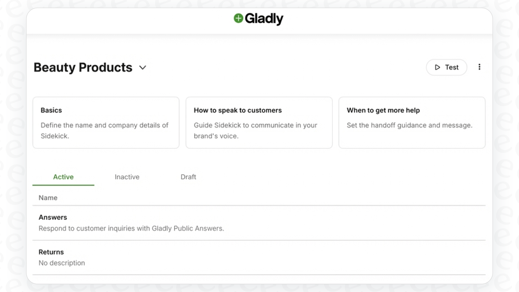This screenshot has height=292, width=519.
Task: Click the handoff guidance description in the help card
Action: (409, 125)
